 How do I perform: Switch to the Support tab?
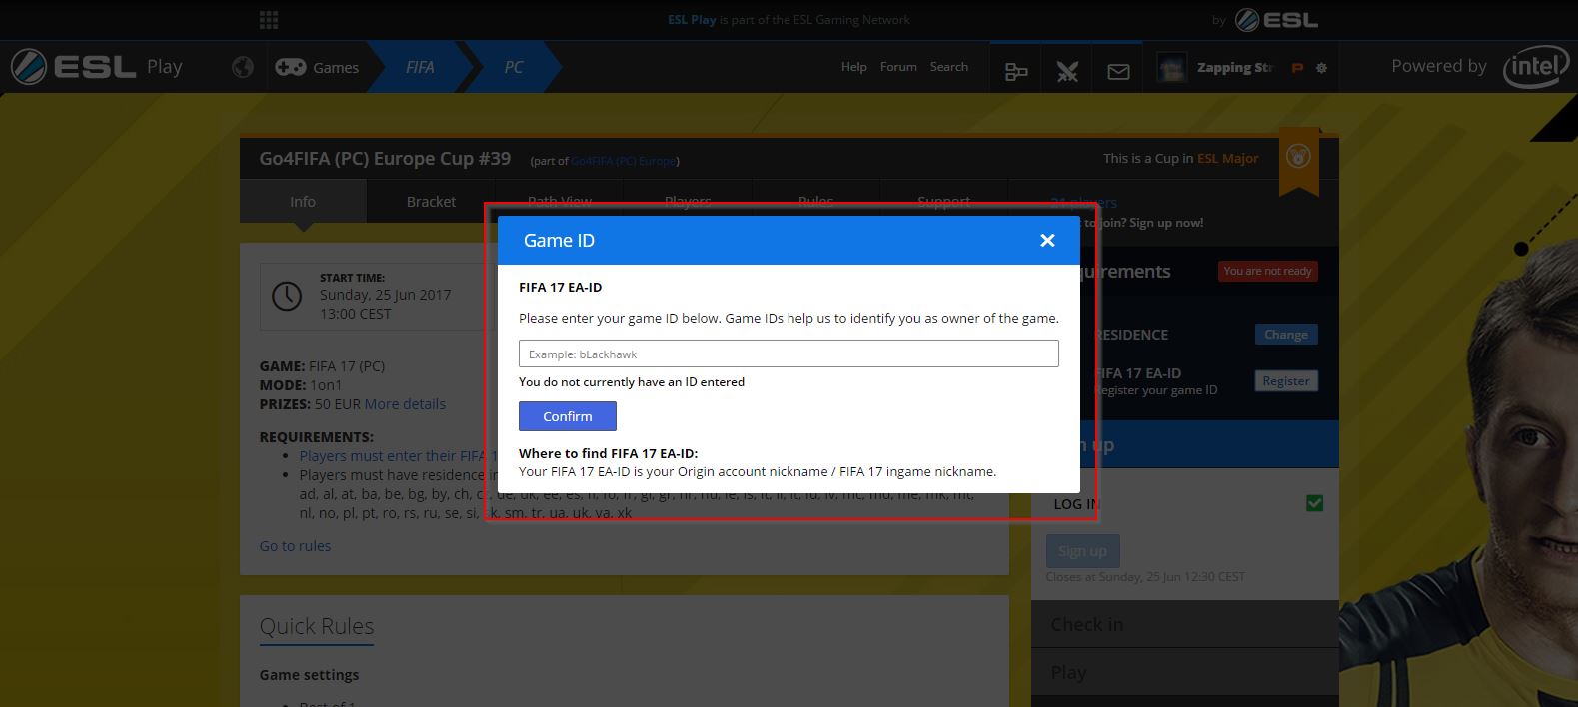click(x=943, y=201)
